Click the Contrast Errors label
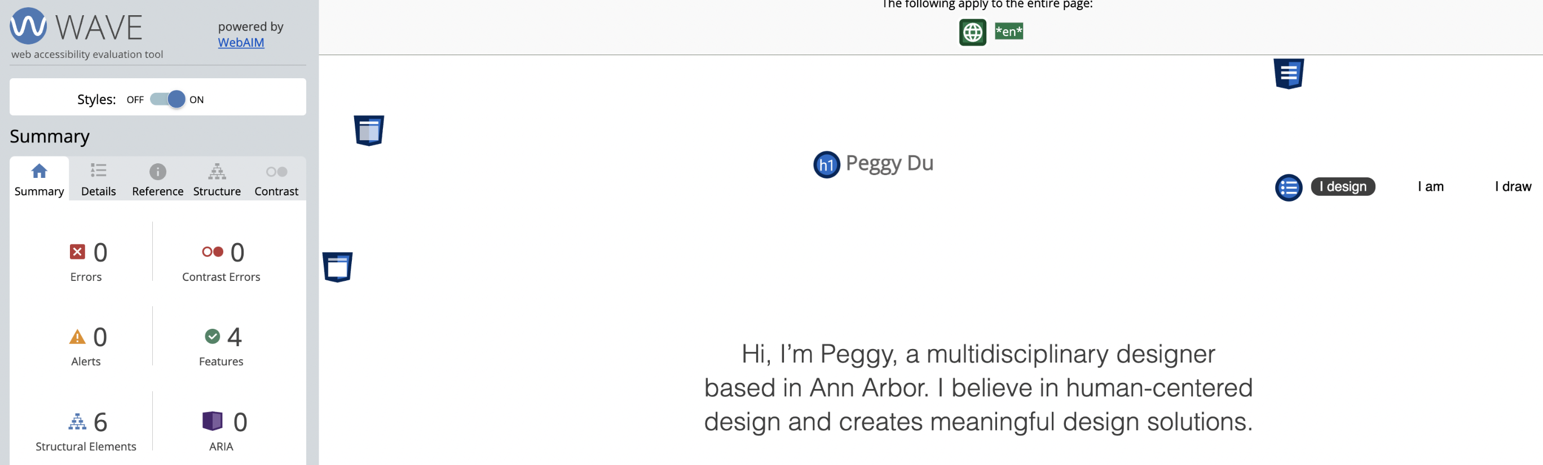This screenshot has height=465, width=1543. click(x=221, y=277)
